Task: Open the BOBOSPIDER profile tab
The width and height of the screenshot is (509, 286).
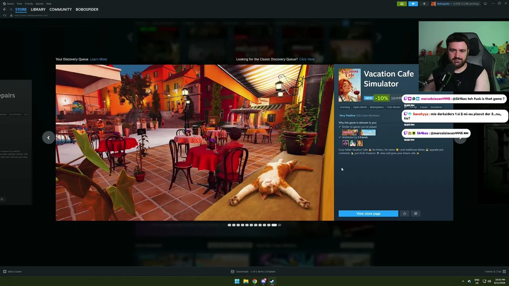Action: tap(87, 10)
